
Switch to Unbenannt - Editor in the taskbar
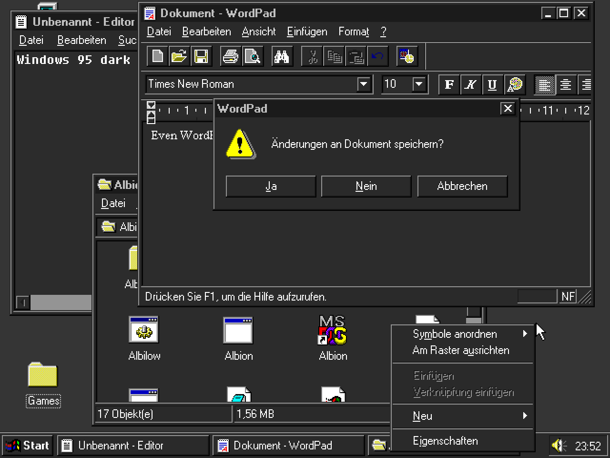133,446
